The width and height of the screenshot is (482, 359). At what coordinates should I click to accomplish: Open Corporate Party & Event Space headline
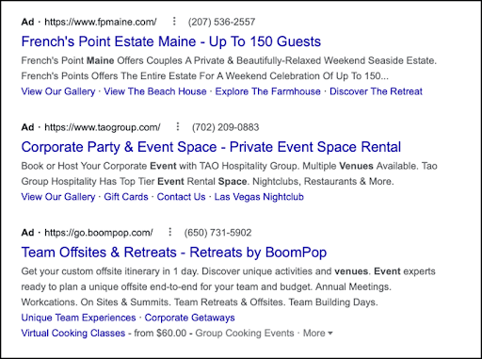(x=211, y=147)
